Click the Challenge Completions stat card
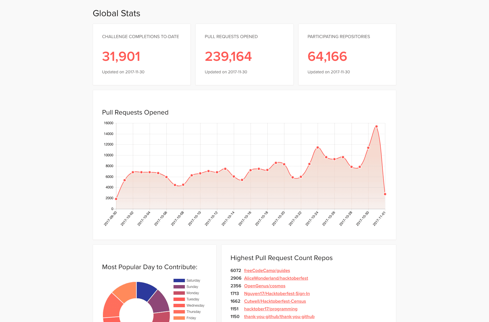This screenshot has height=322, width=489. coord(141,54)
